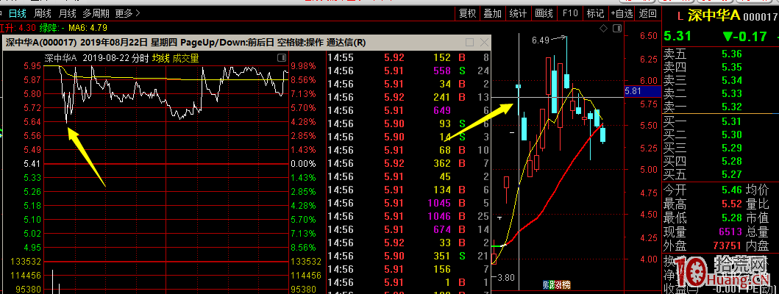Select the 买三 5.29 bid row

[720, 148]
